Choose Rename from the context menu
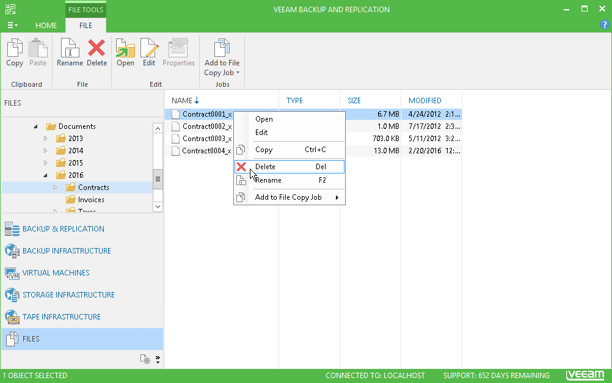Screen dimensions: 612x383 point(290,180)
